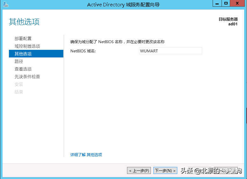Screen dimensions: 247x179
Task: Switch to the 路径 step
Action: click(x=19, y=61)
